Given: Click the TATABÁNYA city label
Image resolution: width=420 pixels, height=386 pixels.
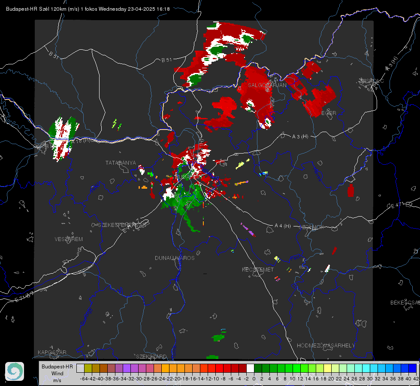Looking at the screenshot, I should [121, 163].
